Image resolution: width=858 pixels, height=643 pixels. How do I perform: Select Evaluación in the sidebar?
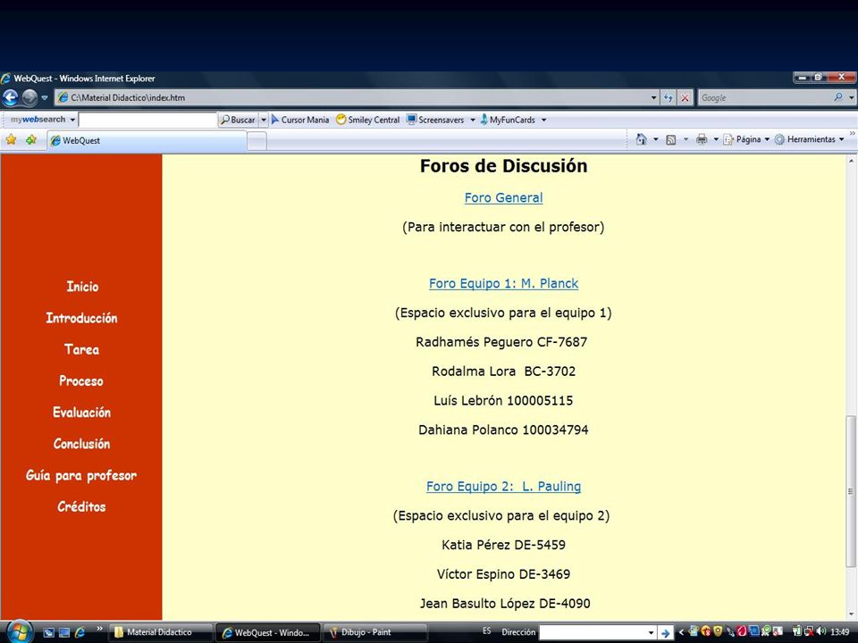tap(81, 413)
